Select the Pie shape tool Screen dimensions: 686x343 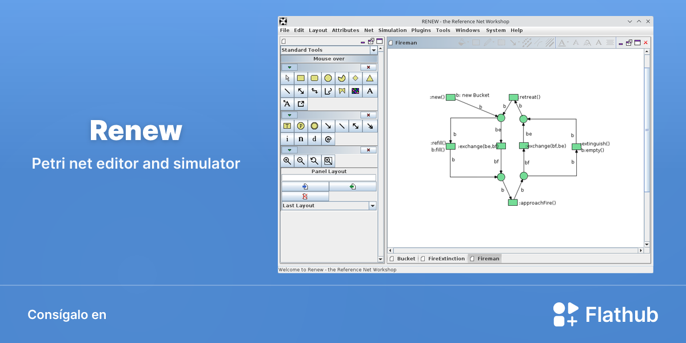click(342, 78)
